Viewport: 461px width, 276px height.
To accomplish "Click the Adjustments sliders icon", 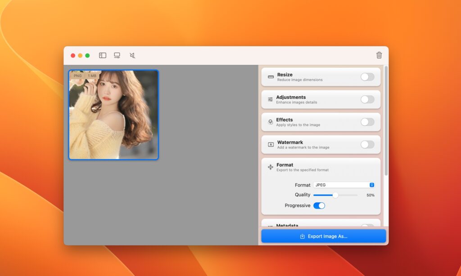I will pos(270,99).
